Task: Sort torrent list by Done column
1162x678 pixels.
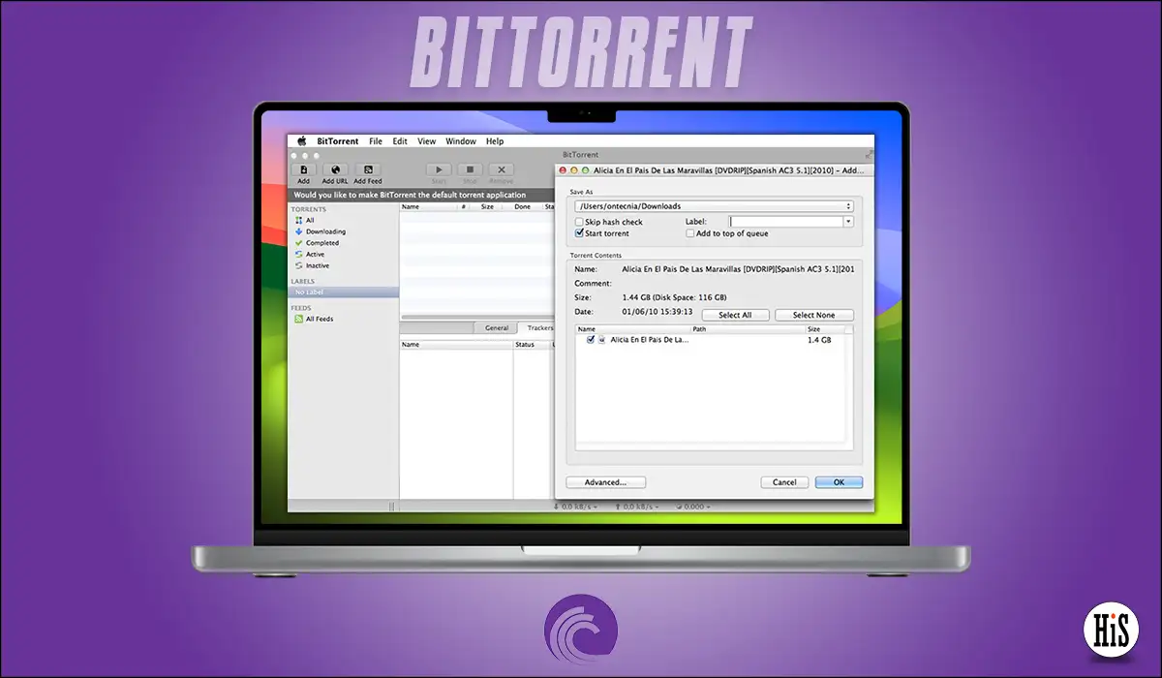Action: click(x=522, y=206)
